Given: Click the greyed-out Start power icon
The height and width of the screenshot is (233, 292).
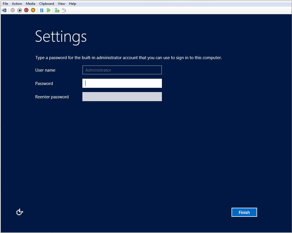Looking at the screenshot, I should click(x=12, y=10).
